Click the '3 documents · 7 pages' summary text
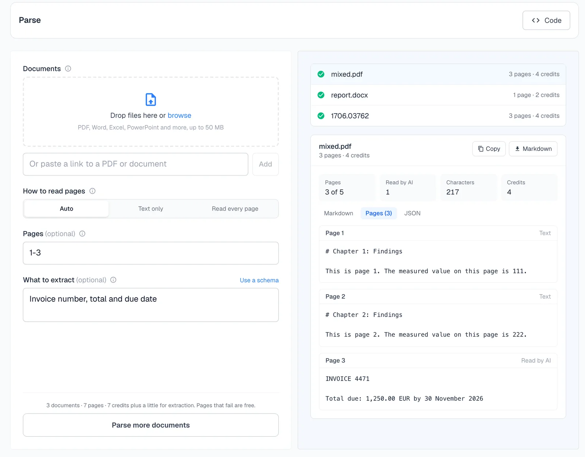This screenshot has height=457, width=585. click(x=151, y=405)
